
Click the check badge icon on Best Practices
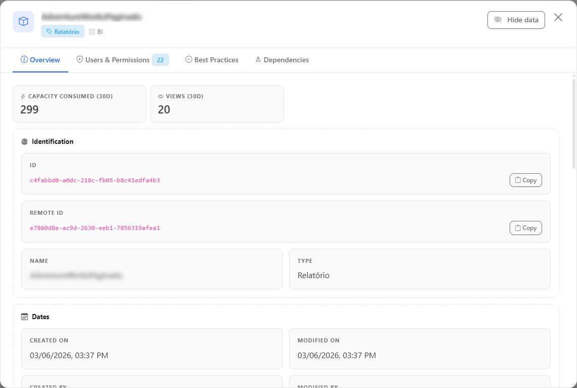pos(188,59)
